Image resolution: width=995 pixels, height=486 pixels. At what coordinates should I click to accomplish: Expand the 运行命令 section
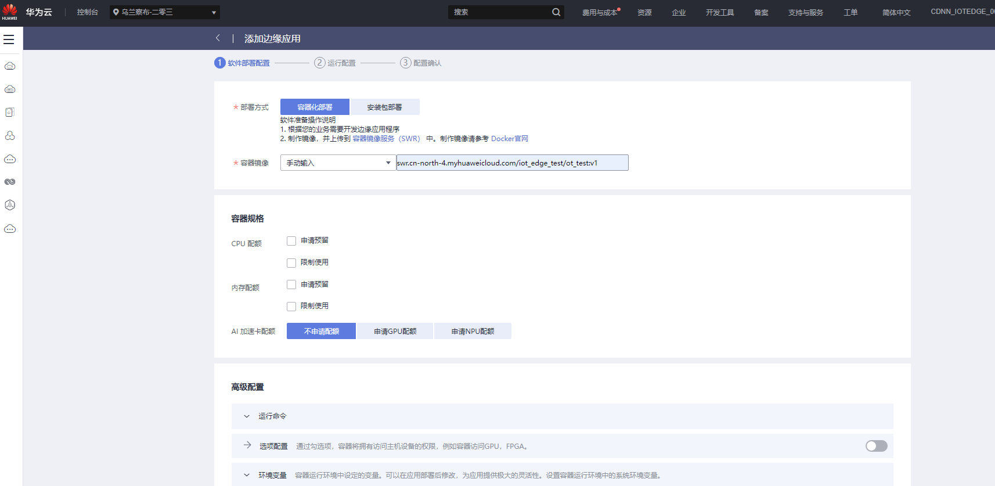[247, 416]
